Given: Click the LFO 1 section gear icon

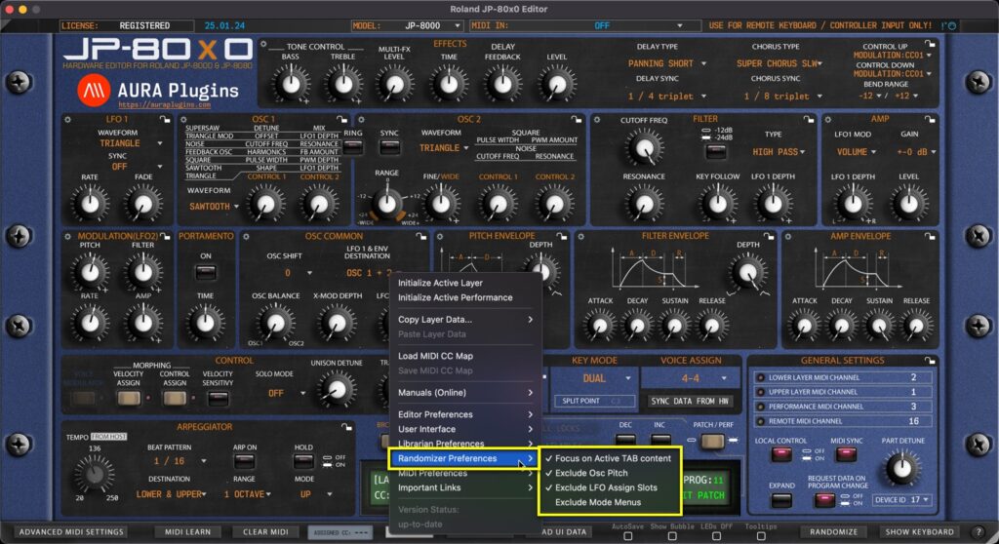Looking at the screenshot, I should 67,119.
